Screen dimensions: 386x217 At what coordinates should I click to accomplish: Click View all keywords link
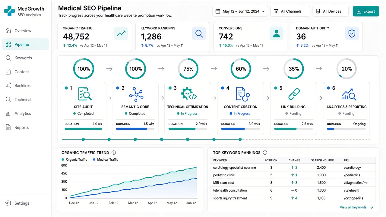[x=356, y=207]
